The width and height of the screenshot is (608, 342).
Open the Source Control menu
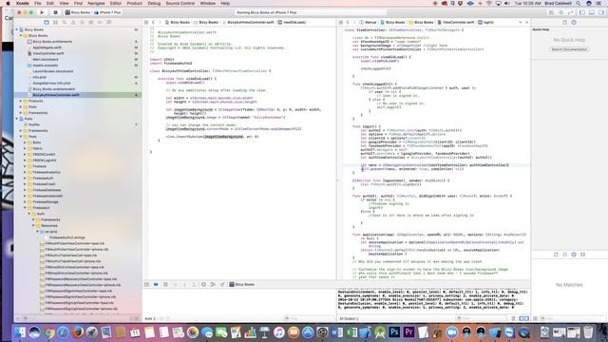pos(180,3)
